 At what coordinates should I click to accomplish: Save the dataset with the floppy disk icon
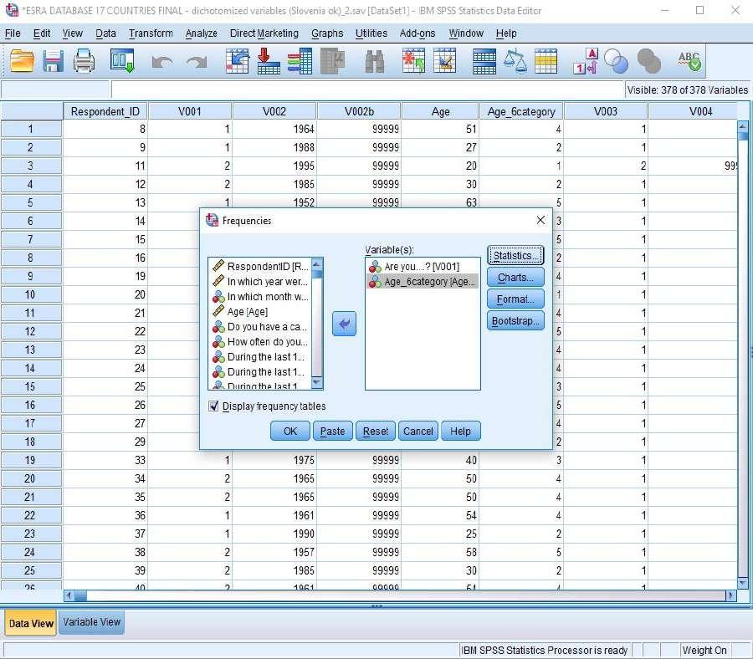(x=53, y=61)
